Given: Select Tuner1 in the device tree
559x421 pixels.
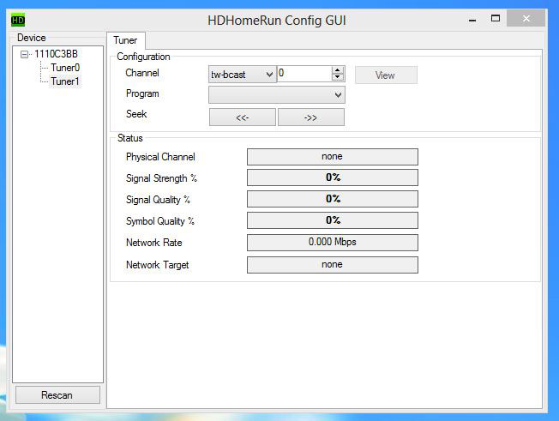Looking at the screenshot, I should pos(65,81).
